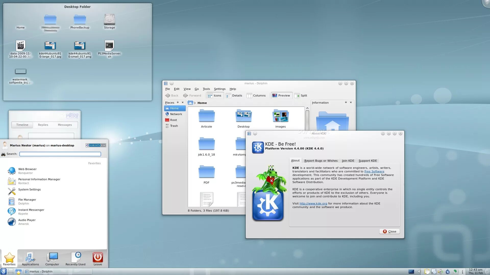Toggle the Preview mode button
Viewport: 490px width, 275px height.
pyautogui.click(x=281, y=95)
